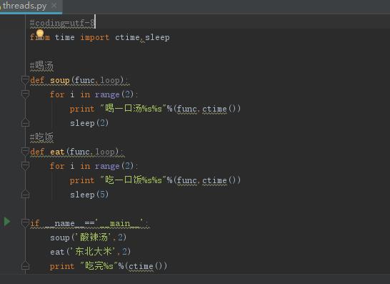Click fold end marker beside sleep(2)
390x284 pixels.
[26, 122]
